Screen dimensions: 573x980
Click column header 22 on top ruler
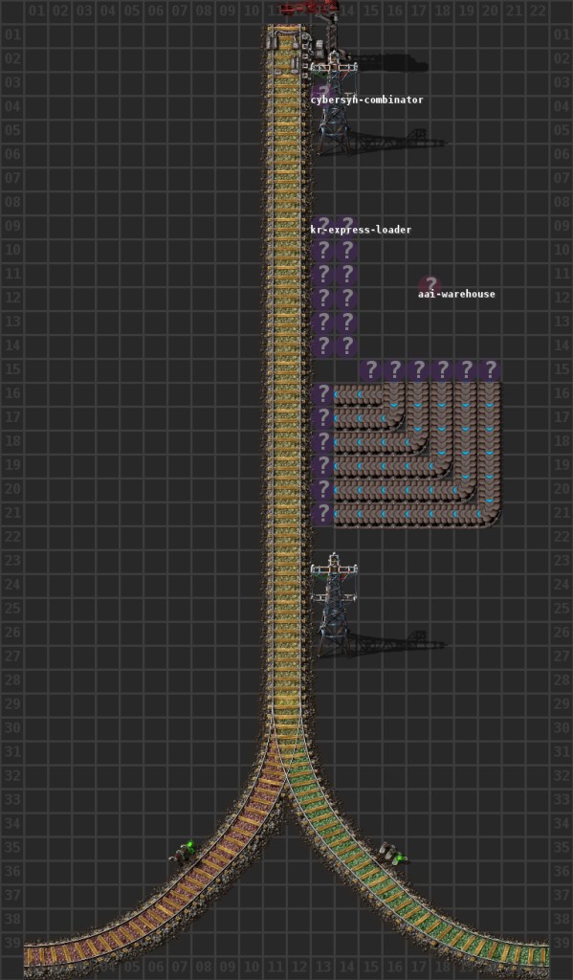(538, 11)
